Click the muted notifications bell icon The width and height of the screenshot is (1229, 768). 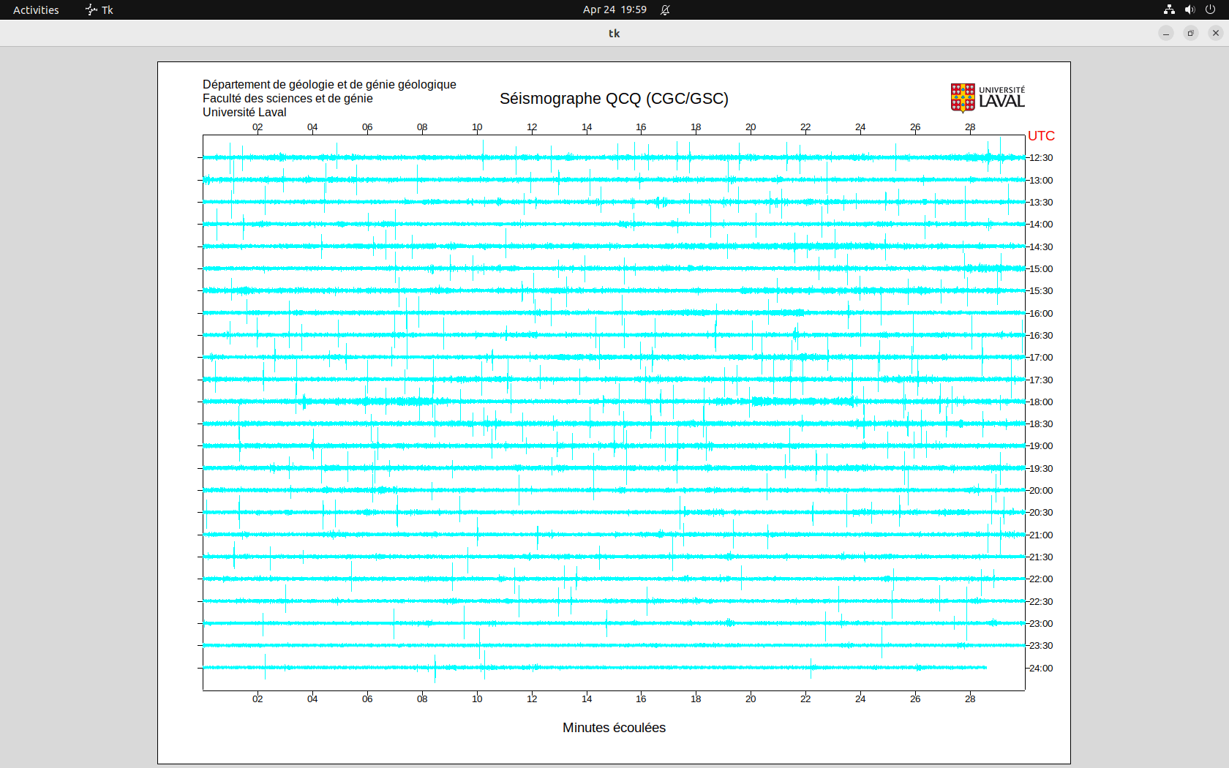pos(665,10)
